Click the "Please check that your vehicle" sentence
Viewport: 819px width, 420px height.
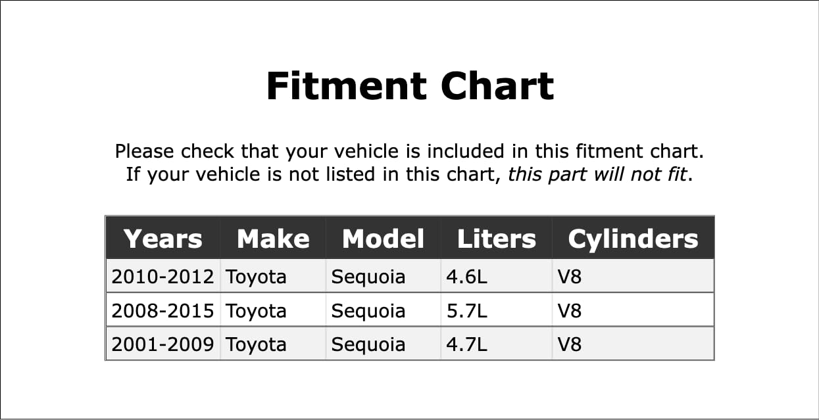tap(409, 152)
